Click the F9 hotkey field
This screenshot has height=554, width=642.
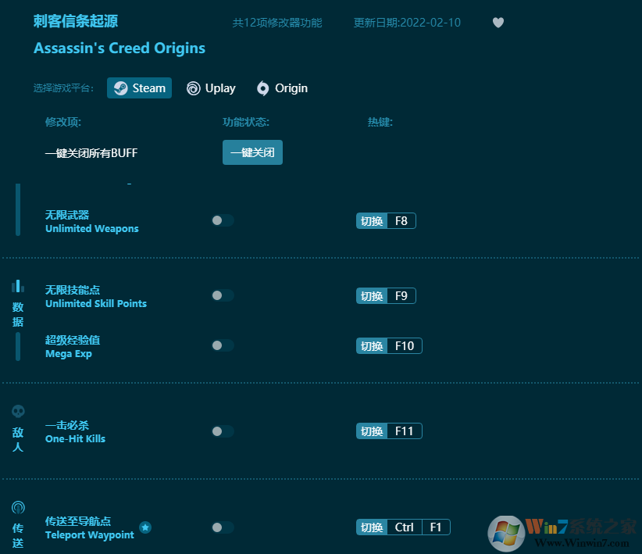click(401, 296)
